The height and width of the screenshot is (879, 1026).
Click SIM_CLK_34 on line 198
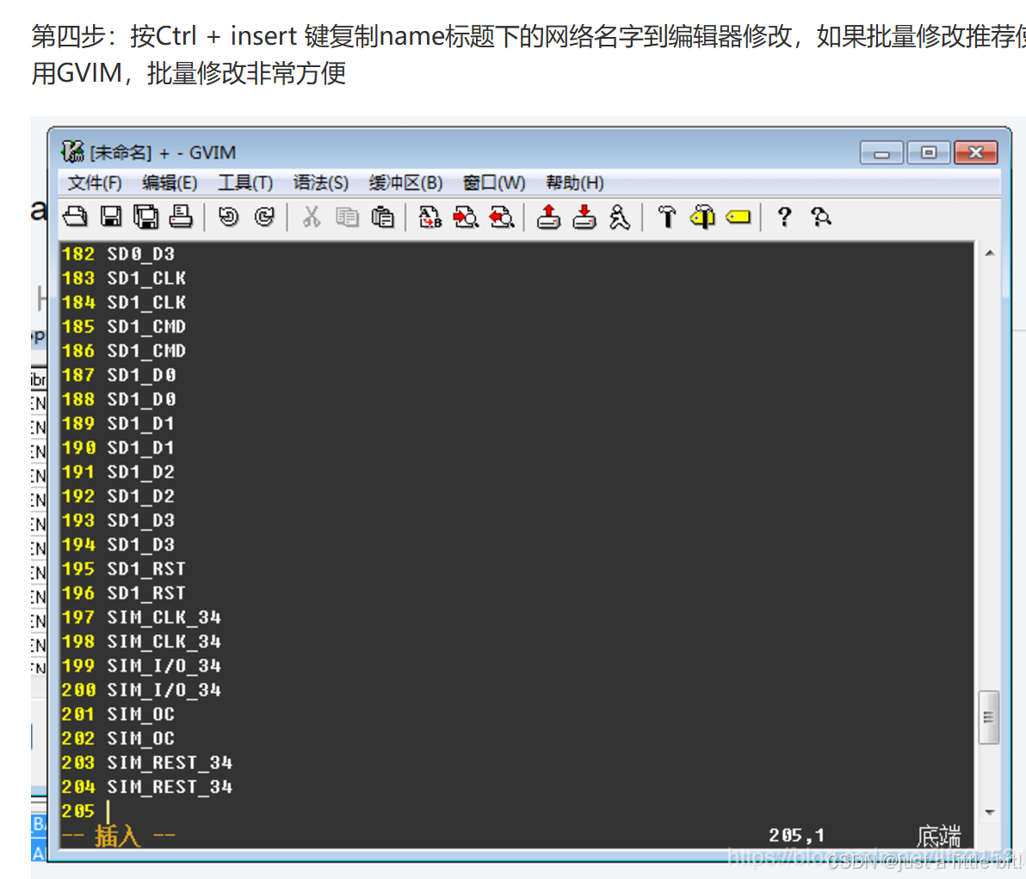[x=164, y=641]
